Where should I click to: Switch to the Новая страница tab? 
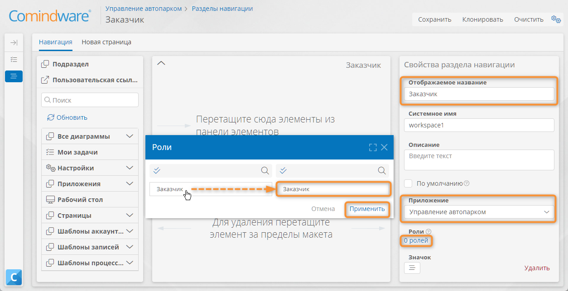[x=106, y=42]
